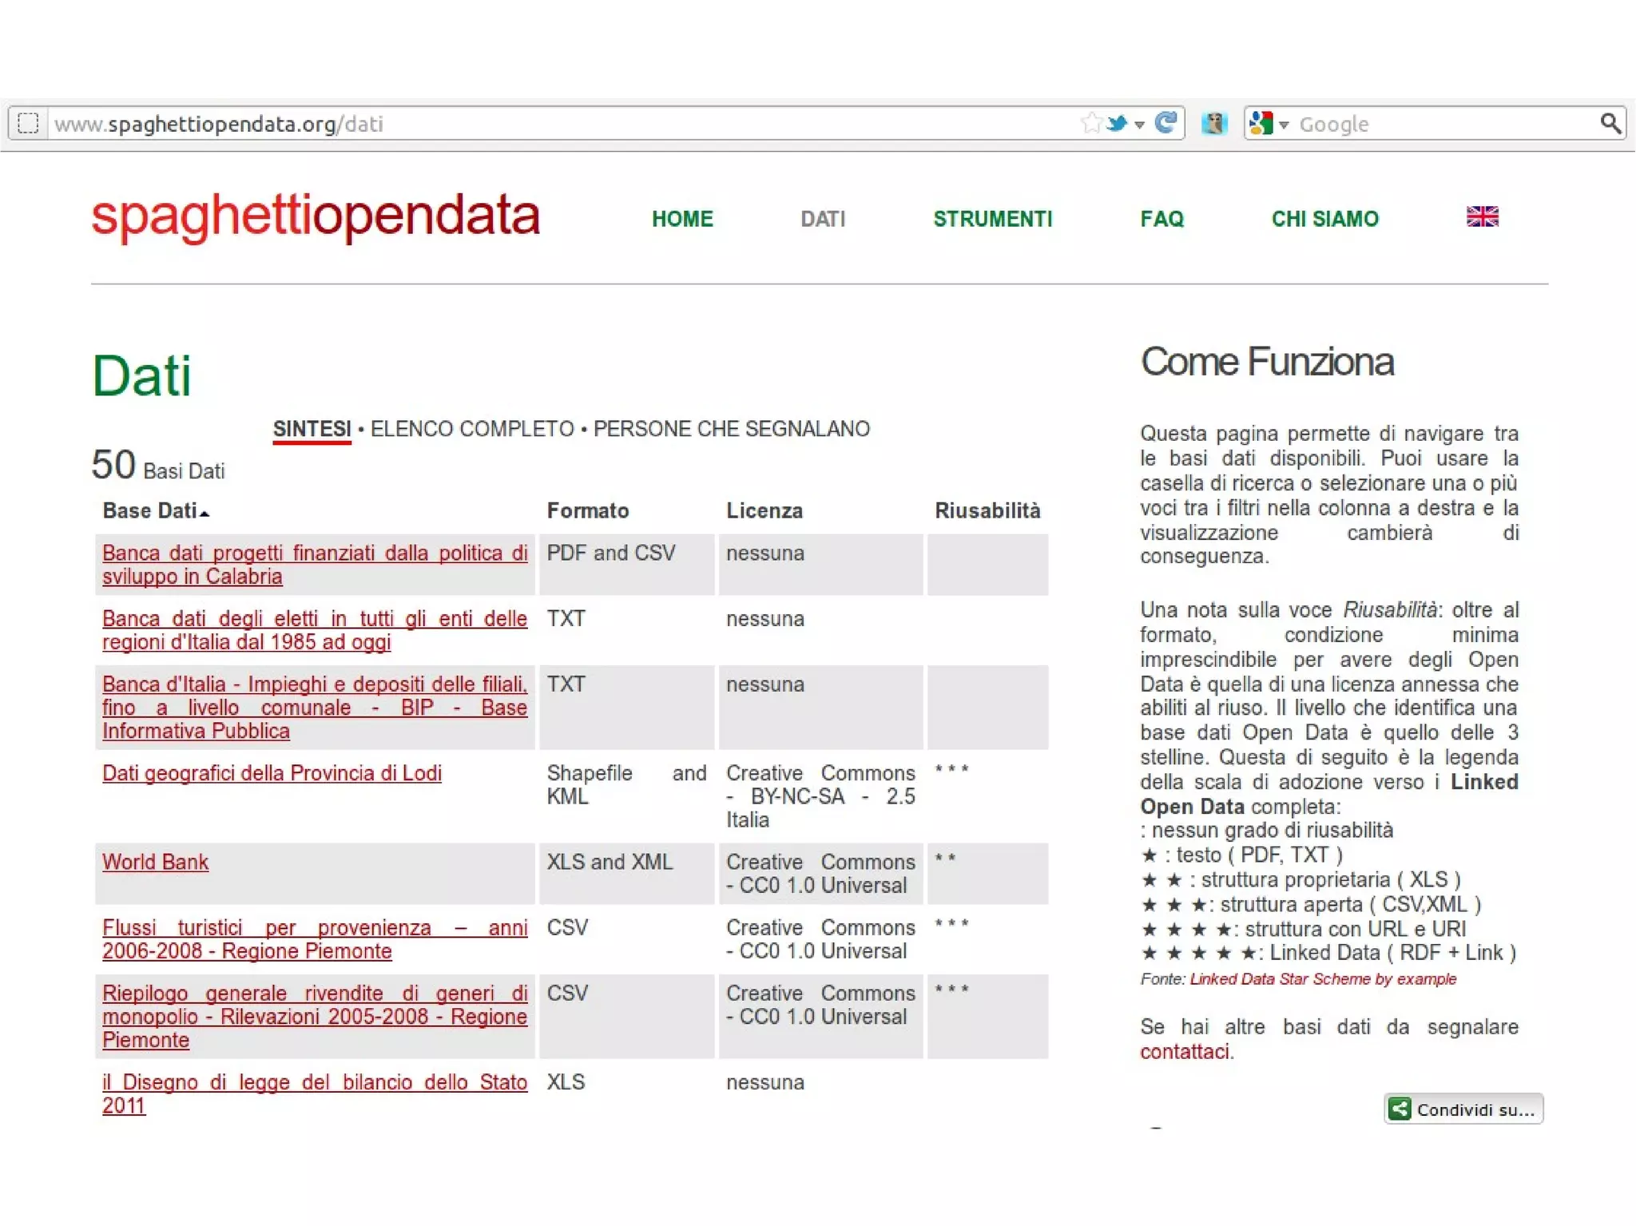Click the bookmark star icon

click(1090, 123)
